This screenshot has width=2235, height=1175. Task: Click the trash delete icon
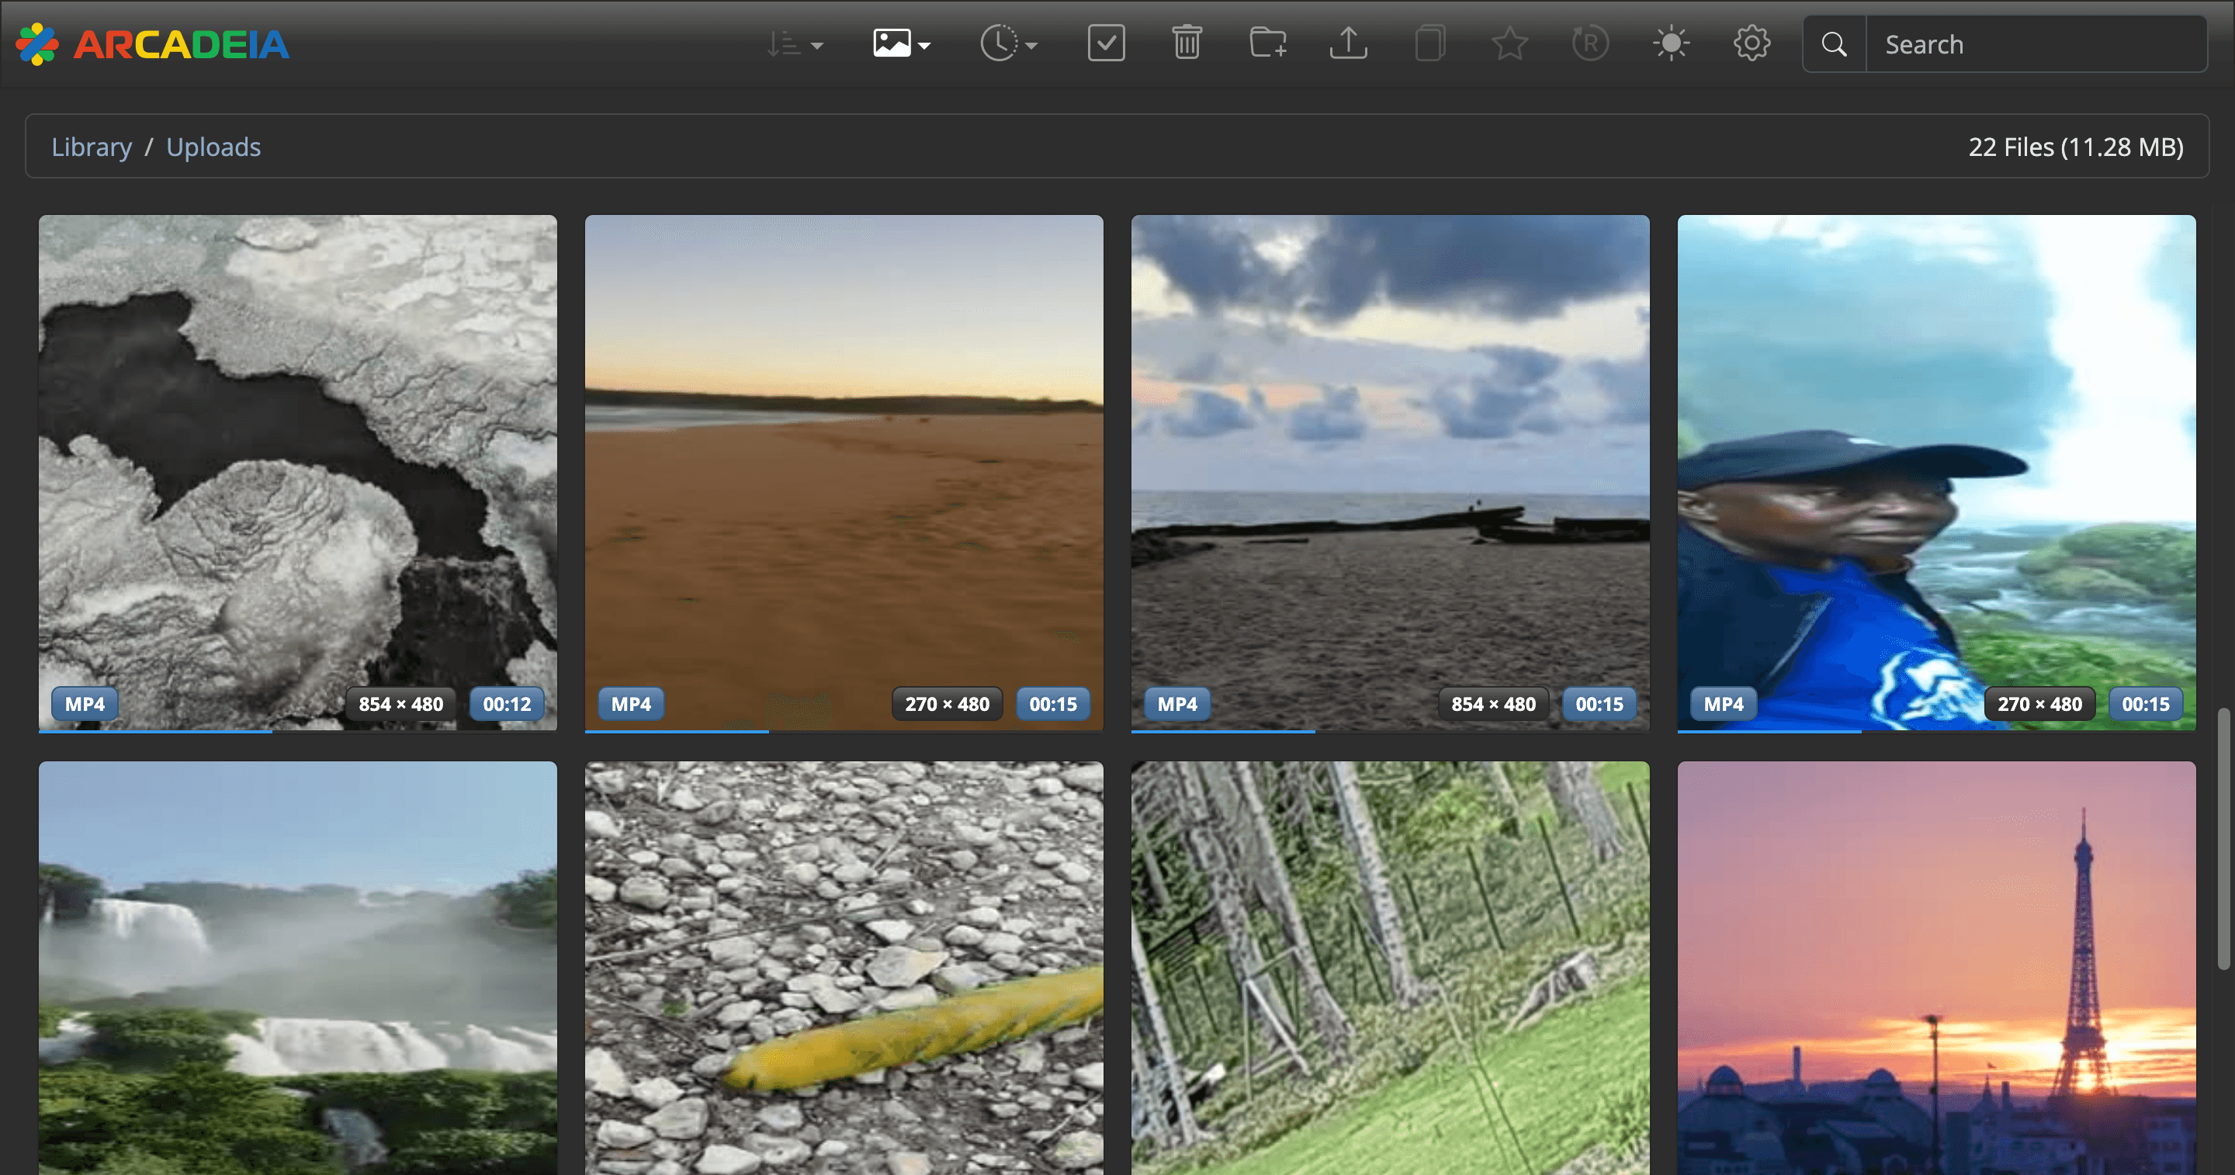point(1187,43)
